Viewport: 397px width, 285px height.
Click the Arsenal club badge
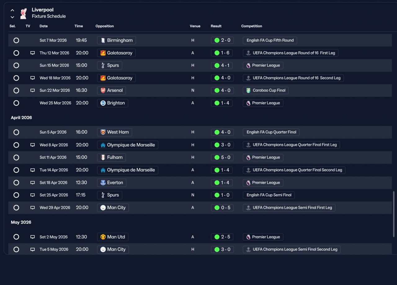(x=103, y=91)
